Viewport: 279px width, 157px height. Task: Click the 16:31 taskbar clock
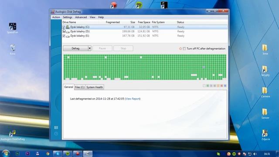(267, 154)
